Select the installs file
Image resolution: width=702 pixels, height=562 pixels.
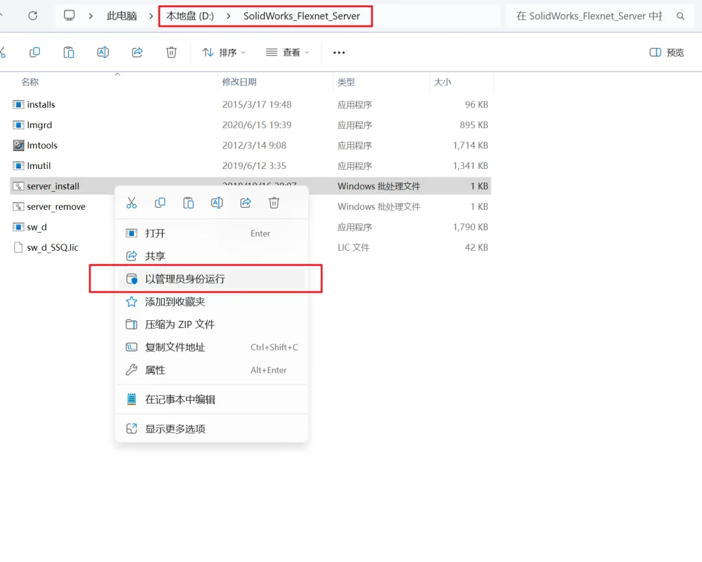point(41,105)
